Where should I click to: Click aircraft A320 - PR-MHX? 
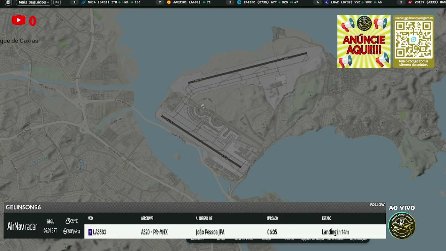154,232
